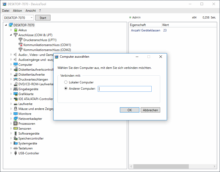Click the Netzwerkadapter icon
This screenshot has width=220, height=172.
pos(16,119)
